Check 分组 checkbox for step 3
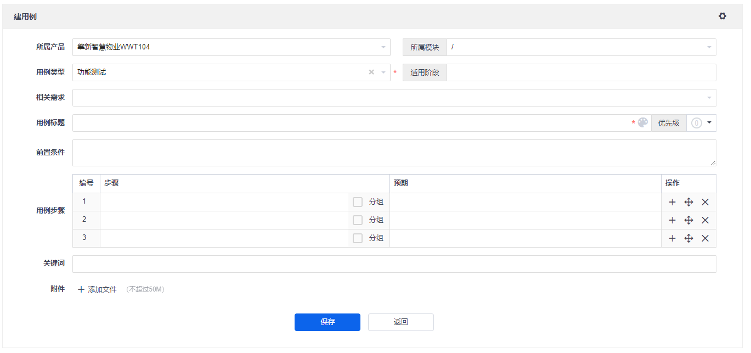 [358, 238]
